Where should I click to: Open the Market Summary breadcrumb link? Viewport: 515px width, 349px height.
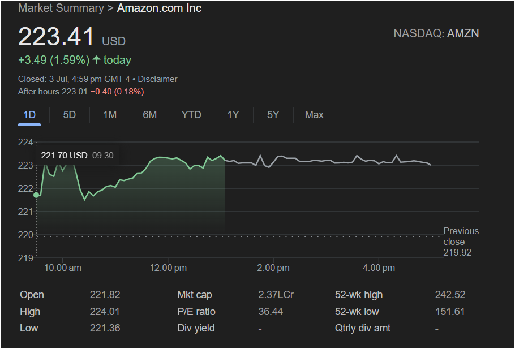(61, 8)
